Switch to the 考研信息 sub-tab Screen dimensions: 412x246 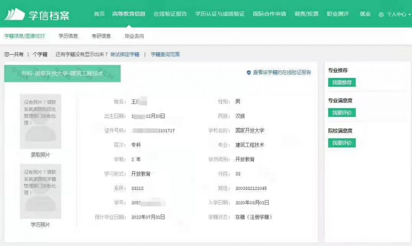(x=101, y=36)
